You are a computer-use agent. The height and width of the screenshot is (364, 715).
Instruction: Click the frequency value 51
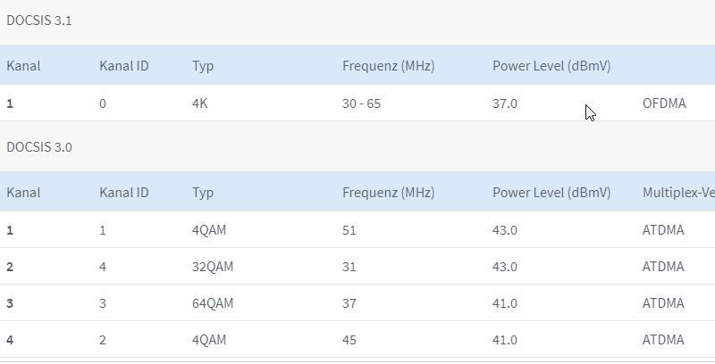click(x=349, y=230)
